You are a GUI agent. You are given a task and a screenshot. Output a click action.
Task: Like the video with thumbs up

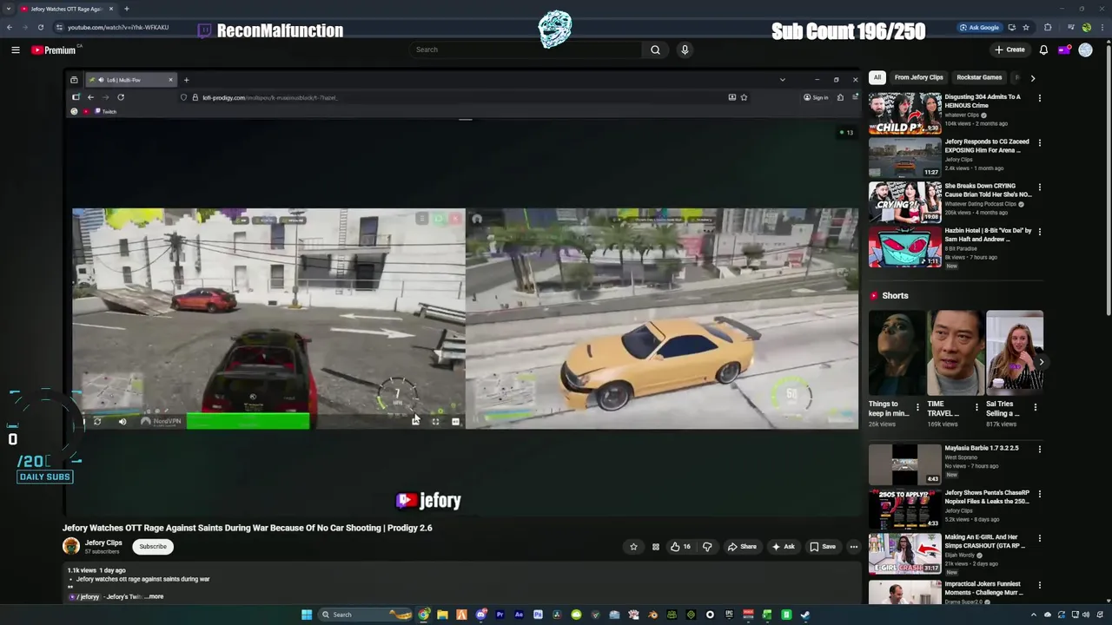point(679,547)
